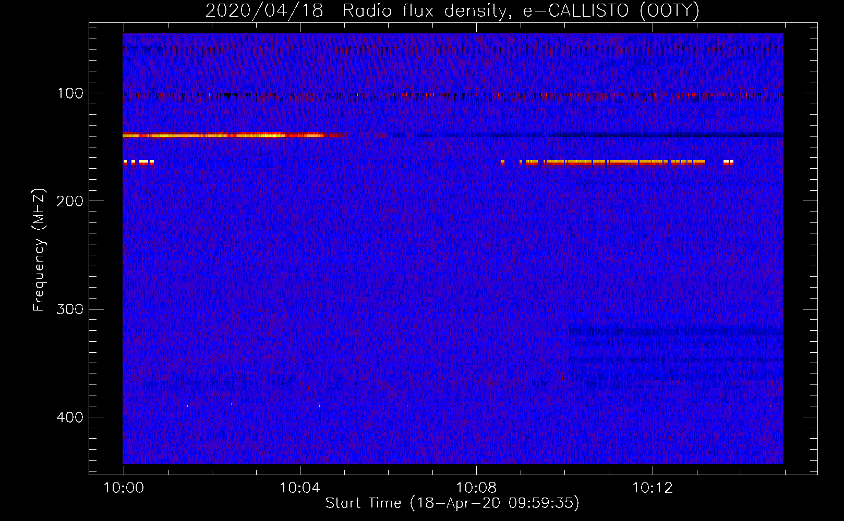Click the '200' frequency tick label
The image size is (844, 521).
tap(70, 201)
